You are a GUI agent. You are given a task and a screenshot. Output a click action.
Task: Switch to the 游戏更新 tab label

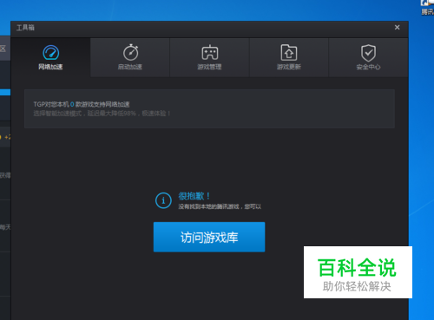coord(289,67)
